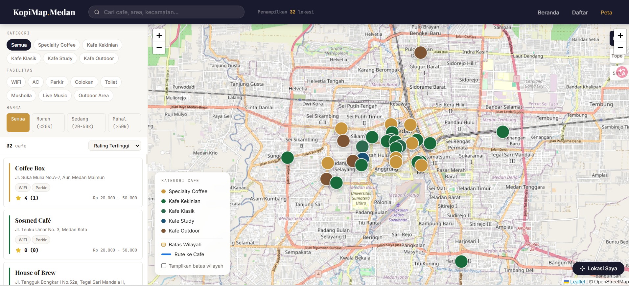Click the Lokasi Saya button
Screen dimensions: 629x286
(598, 269)
